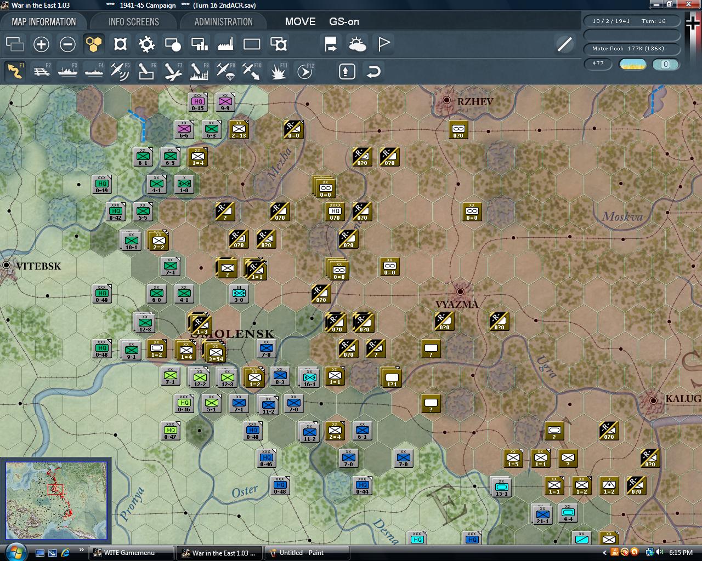Switch to the Administration tab
The height and width of the screenshot is (561, 702).
(x=223, y=22)
